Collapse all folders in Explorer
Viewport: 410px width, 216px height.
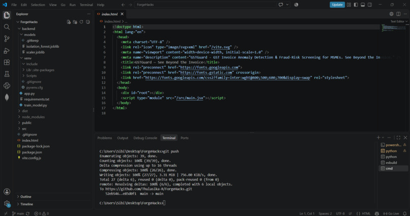88,22
